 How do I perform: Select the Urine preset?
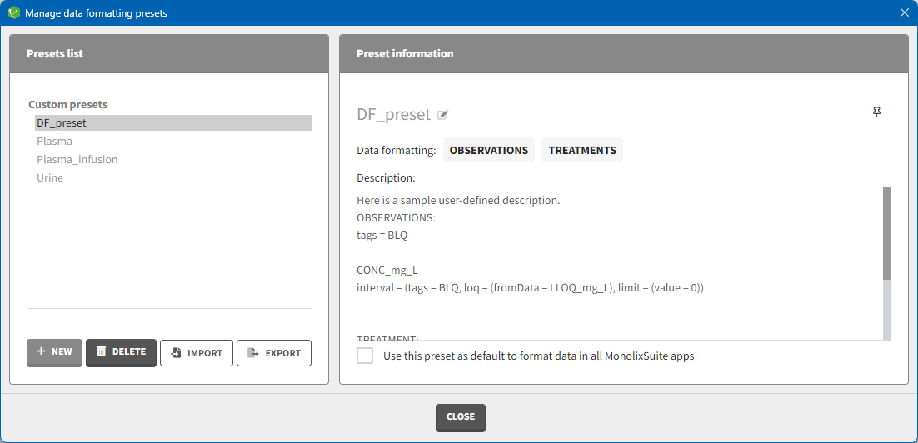(x=50, y=178)
